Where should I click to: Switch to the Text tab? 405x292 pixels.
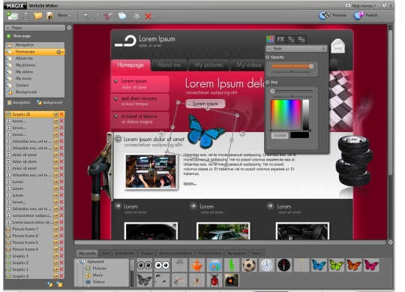point(106,253)
